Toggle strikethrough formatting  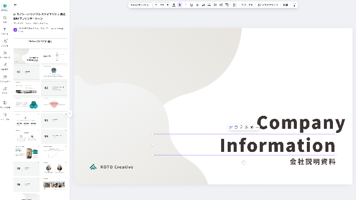(x=197, y=5)
